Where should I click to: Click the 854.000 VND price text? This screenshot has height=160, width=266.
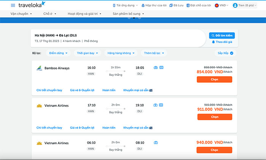(210, 72)
